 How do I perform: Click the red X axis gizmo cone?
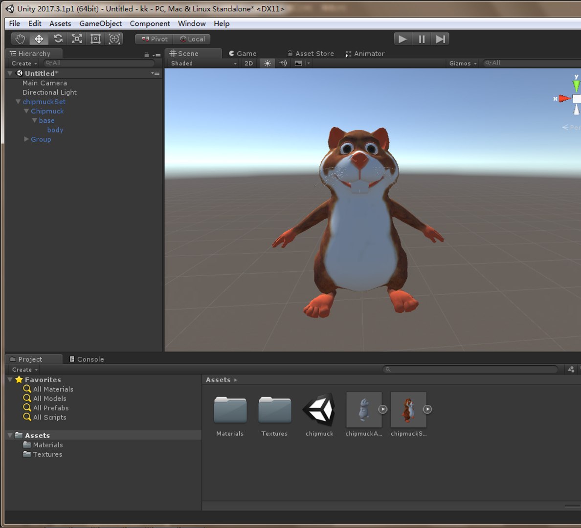(x=565, y=99)
